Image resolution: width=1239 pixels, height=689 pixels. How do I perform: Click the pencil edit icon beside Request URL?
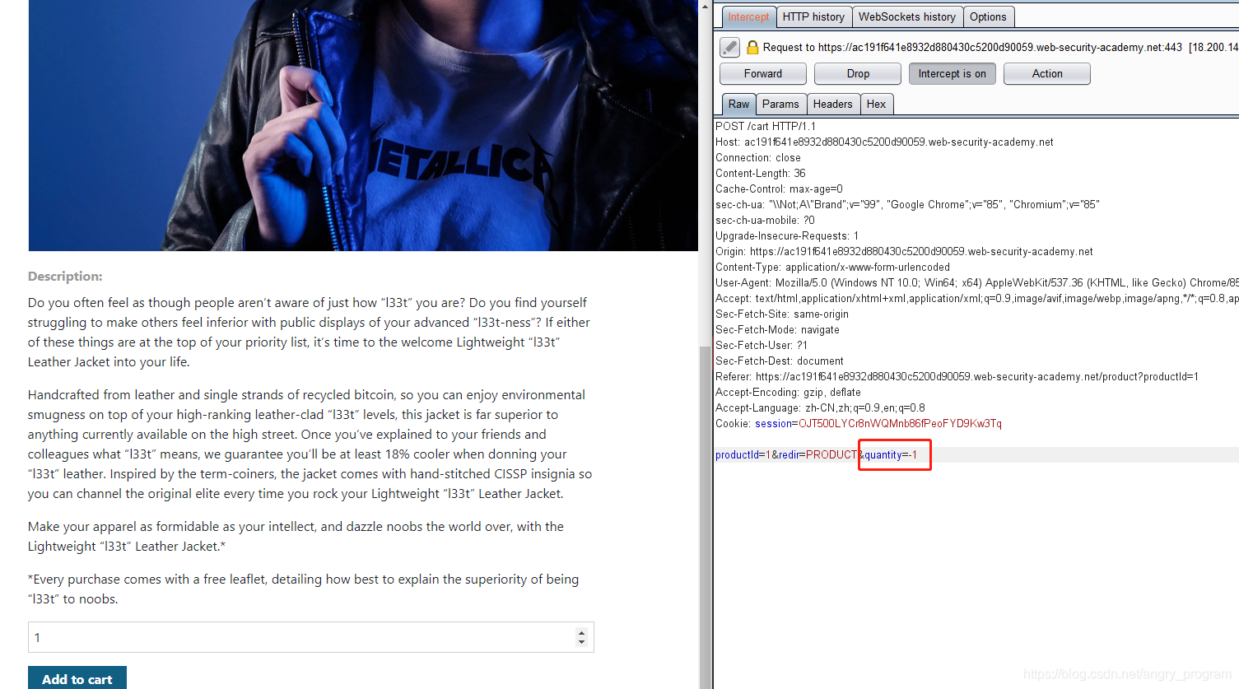point(729,47)
